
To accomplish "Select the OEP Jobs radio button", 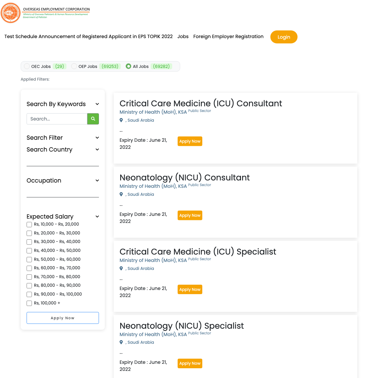I will pyautogui.click(x=74, y=66).
